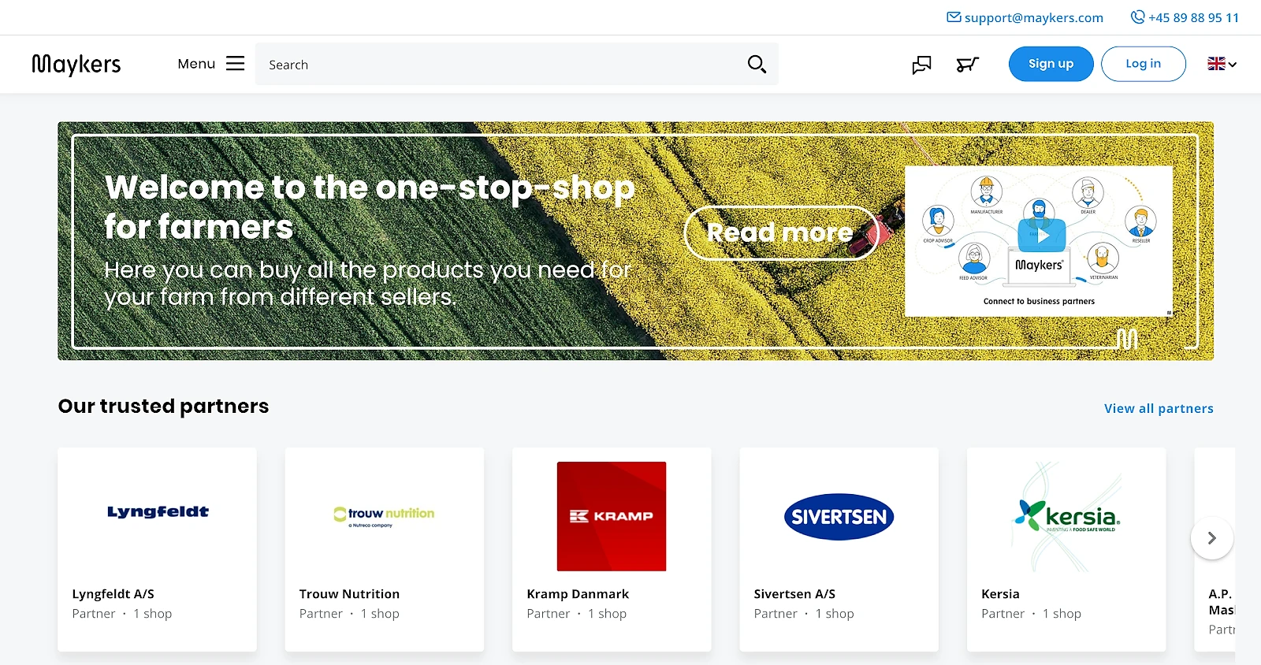Click the support@maykers.com email link
1261x665 pixels.
pos(1025,17)
